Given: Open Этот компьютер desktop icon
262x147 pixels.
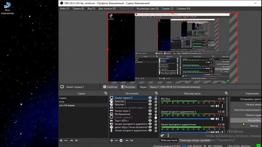Looking at the screenshot, I should tap(7, 9).
